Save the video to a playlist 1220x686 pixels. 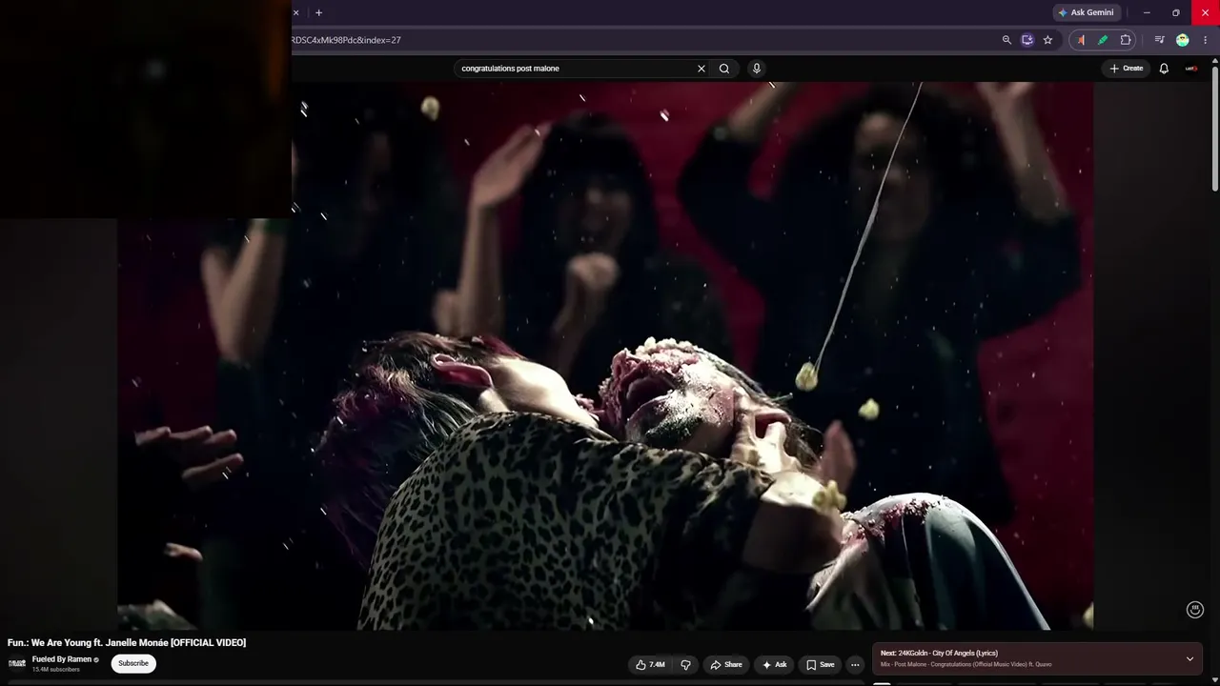click(820, 665)
